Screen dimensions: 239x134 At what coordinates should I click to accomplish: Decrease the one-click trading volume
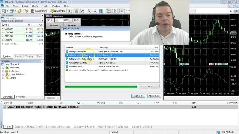[56, 20]
